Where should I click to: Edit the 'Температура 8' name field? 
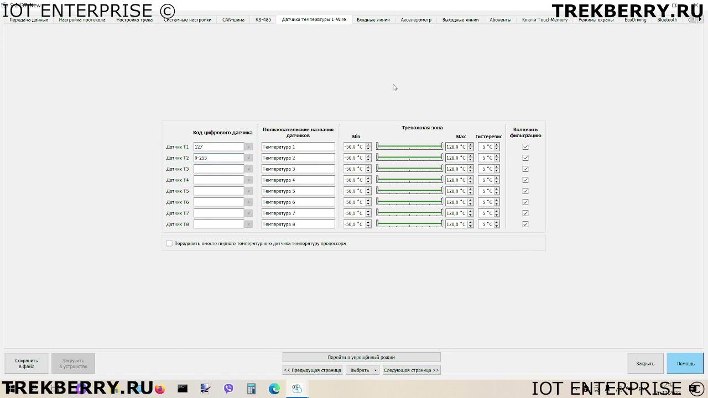tap(298, 224)
